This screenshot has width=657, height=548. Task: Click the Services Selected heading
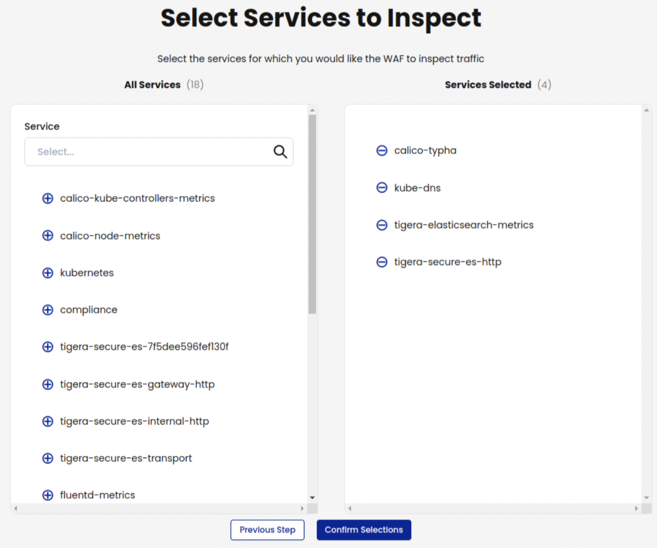(x=488, y=85)
